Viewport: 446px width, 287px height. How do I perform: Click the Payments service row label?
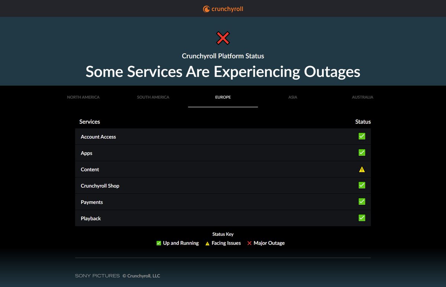tap(92, 202)
